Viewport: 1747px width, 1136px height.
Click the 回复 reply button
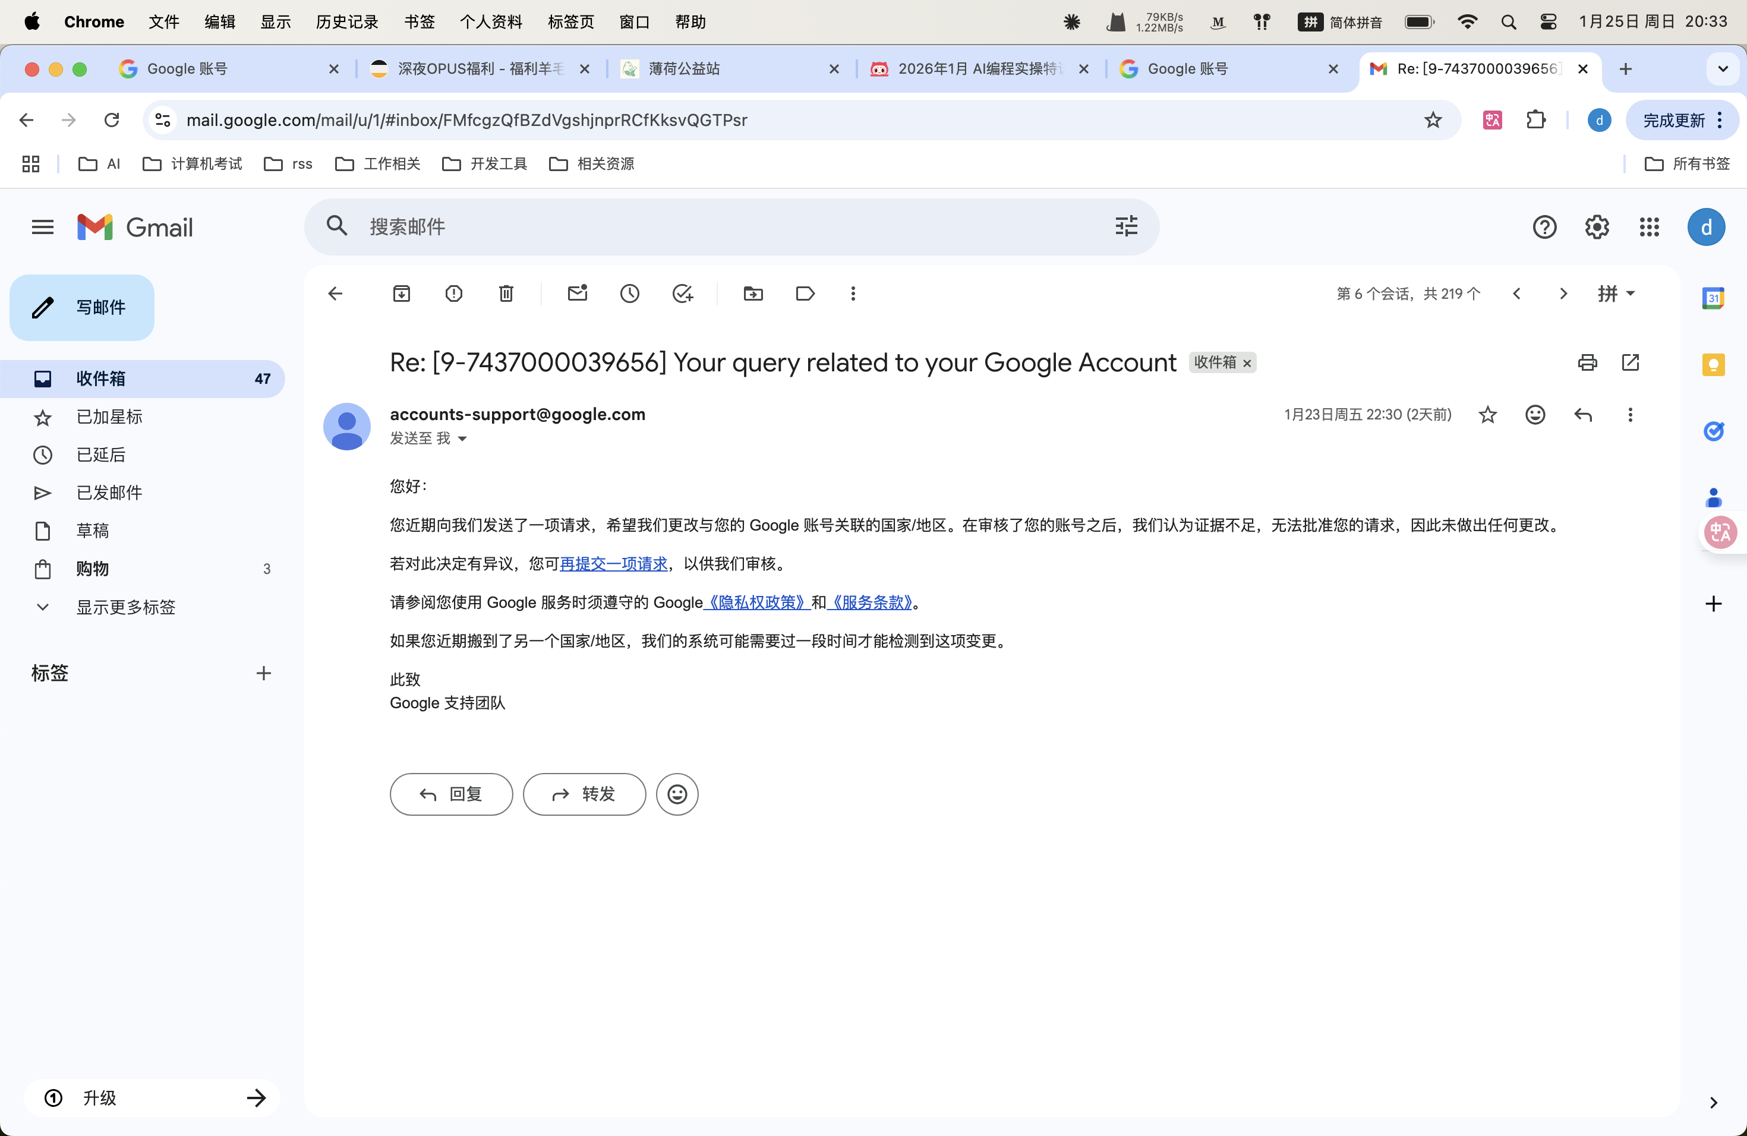tap(450, 794)
